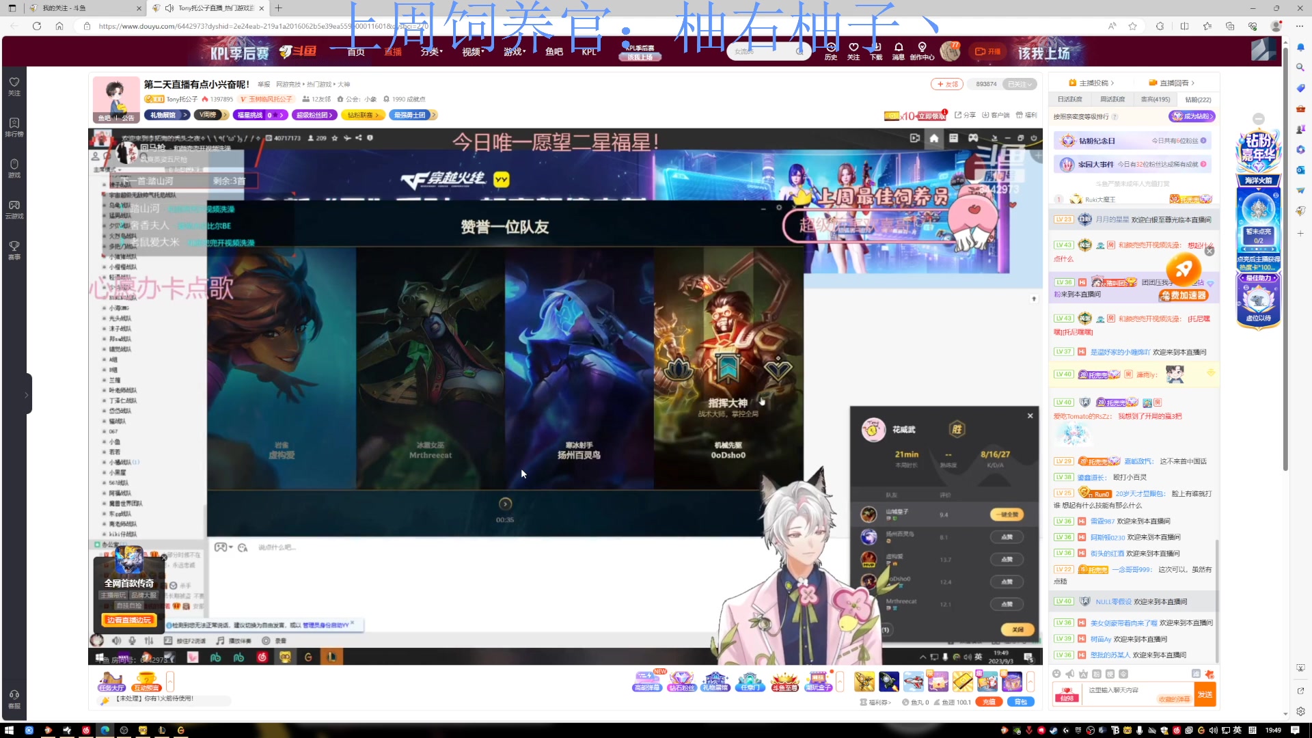
Task: Click the 历史 history icon in header
Action: (x=831, y=51)
